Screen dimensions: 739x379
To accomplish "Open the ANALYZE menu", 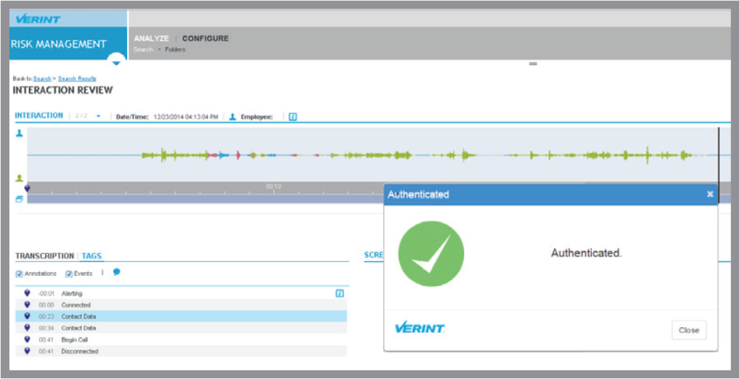I will 152,39.
